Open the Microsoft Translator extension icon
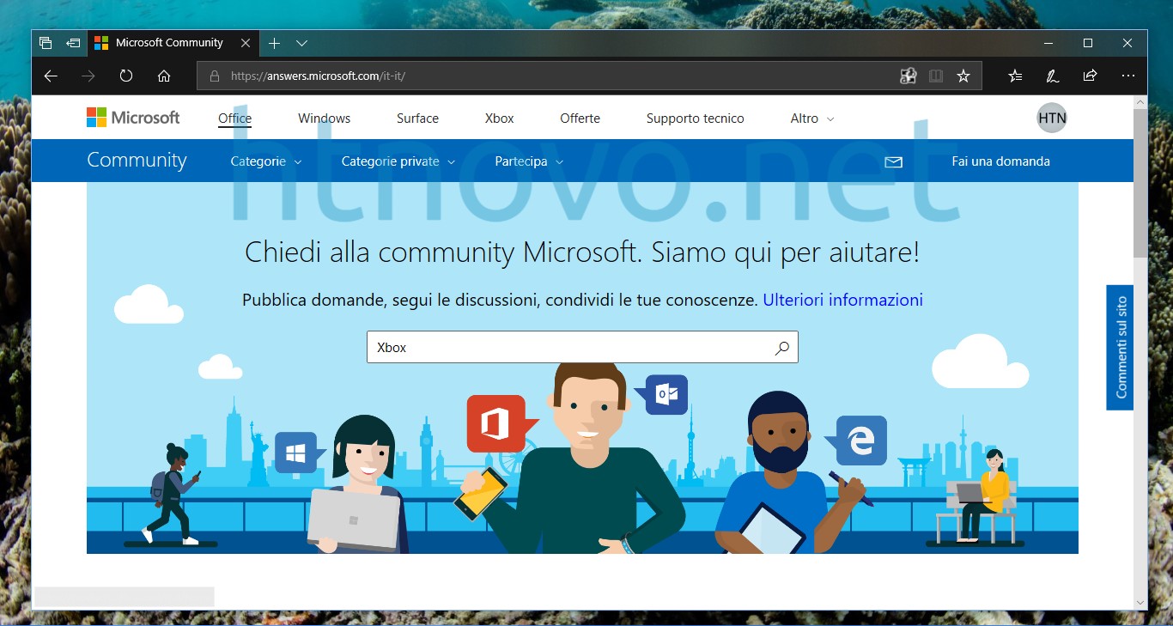This screenshot has height=626, width=1173. (x=908, y=76)
